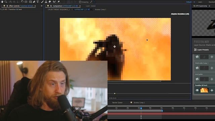Add effect to Vokal wide Comp 1 layer
The height and width of the screenshot is (121, 215).
pyautogui.click(x=212, y=68)
